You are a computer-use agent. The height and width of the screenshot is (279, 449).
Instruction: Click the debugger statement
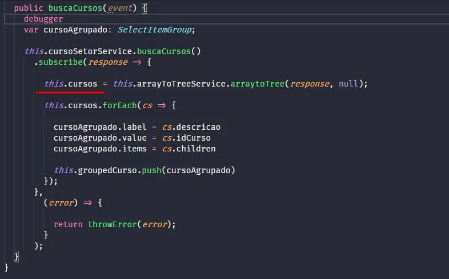point(43,19)
